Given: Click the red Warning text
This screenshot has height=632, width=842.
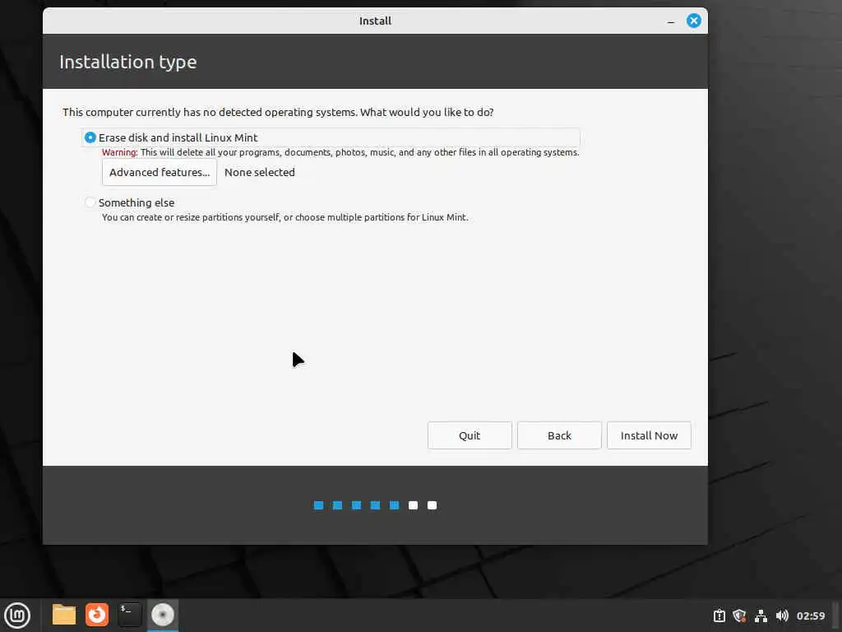Looking at the screenshot, I should point(120,152).
